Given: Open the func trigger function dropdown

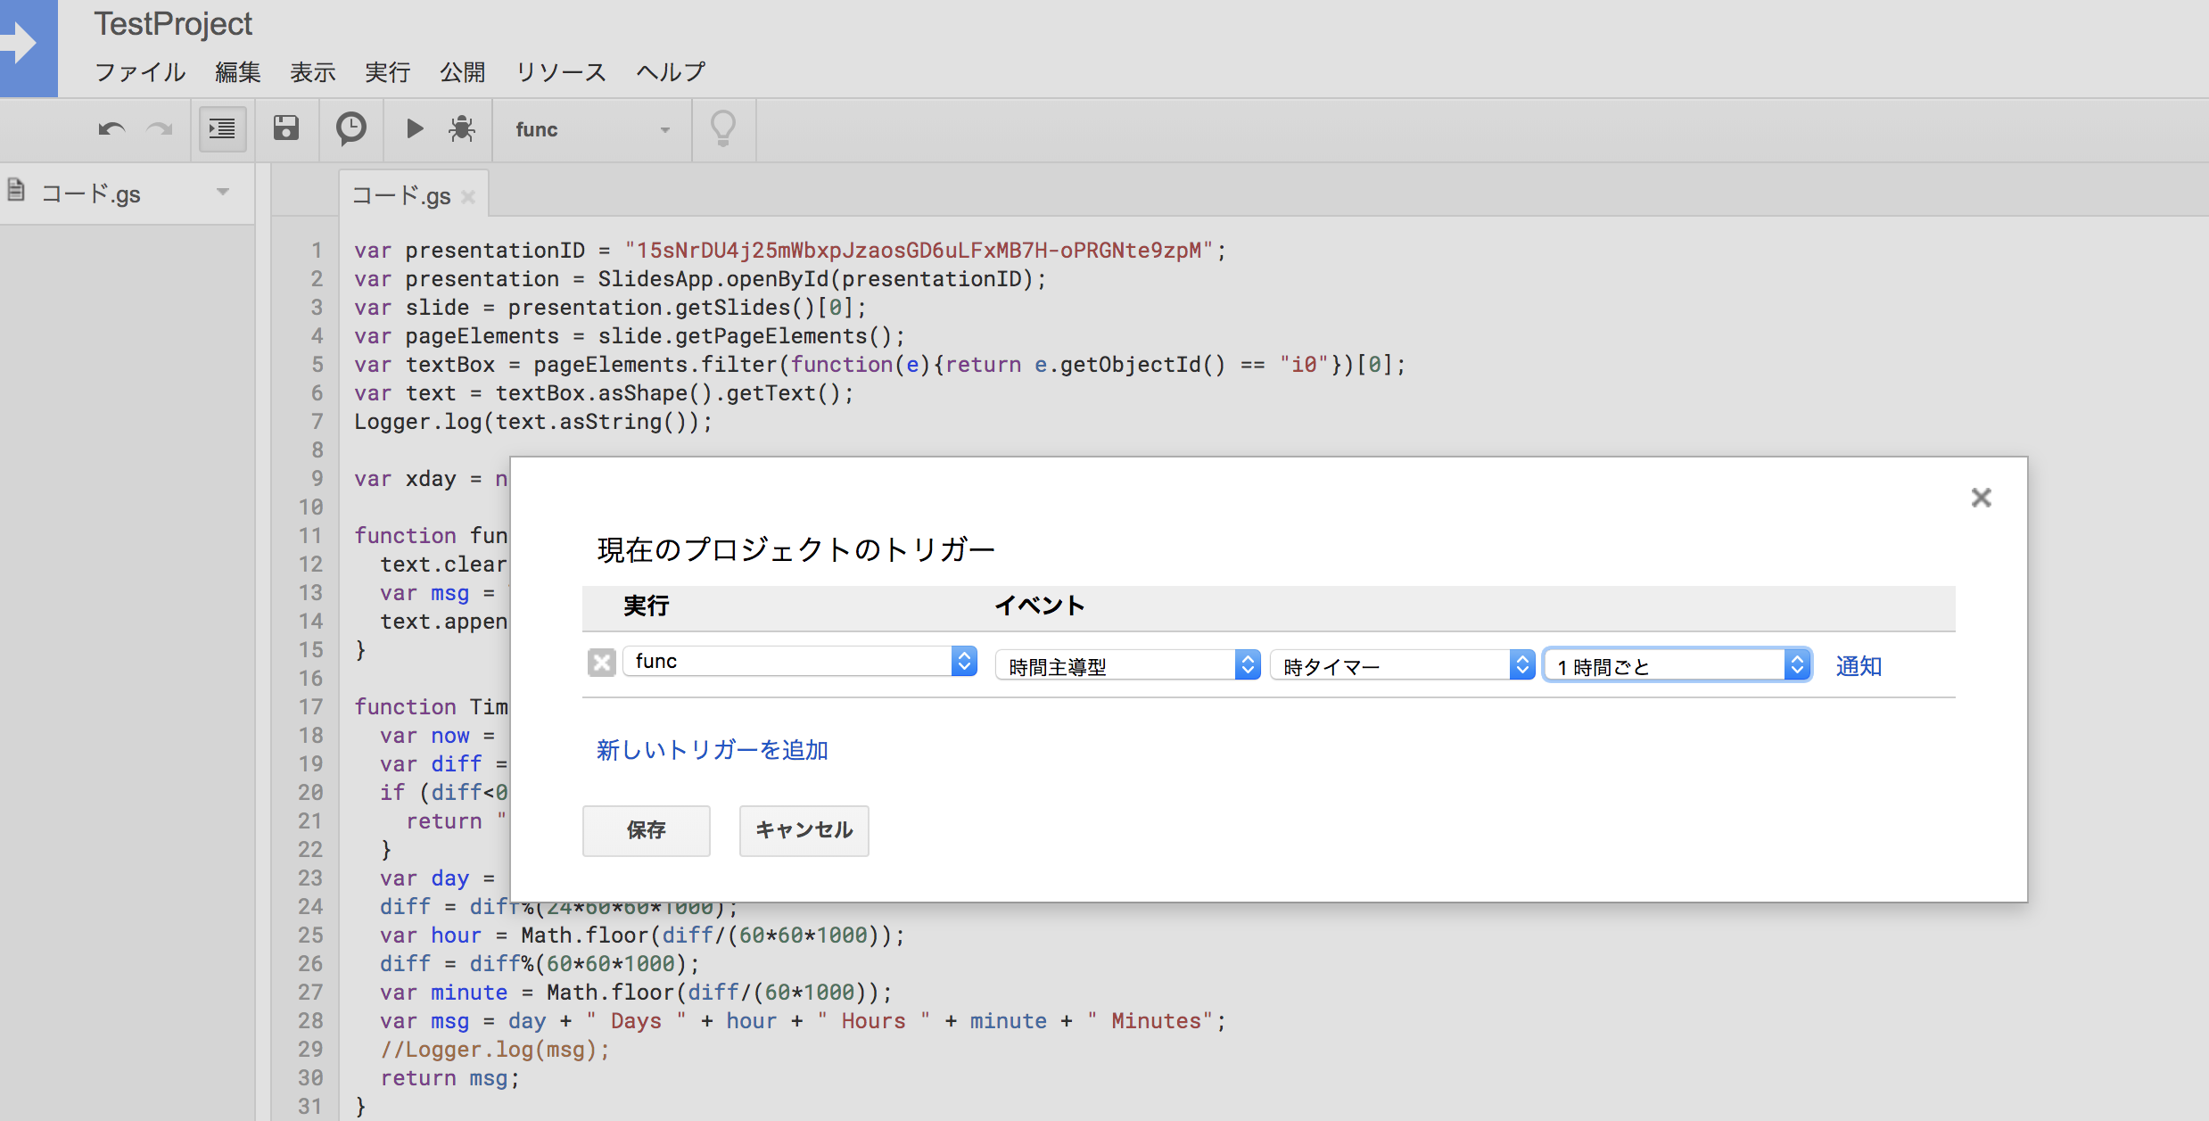Looking at the screenshot, I should (x=800, y=661).
